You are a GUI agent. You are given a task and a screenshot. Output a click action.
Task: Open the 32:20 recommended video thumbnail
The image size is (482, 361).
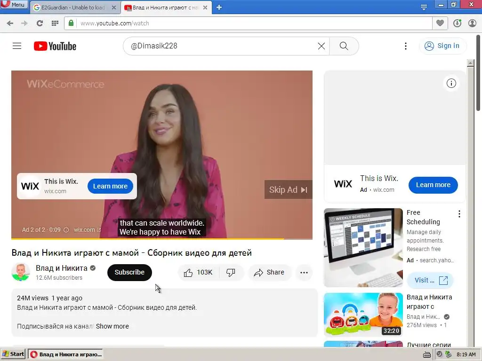(x=363, y=315)
